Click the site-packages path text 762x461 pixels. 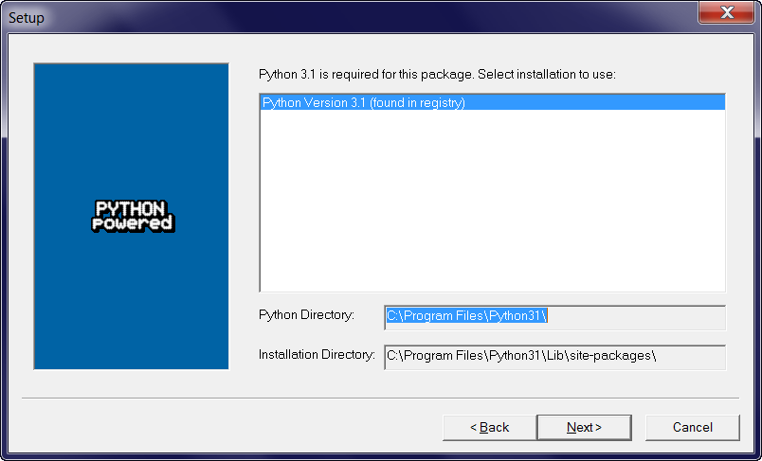click(x=520, y=356)
